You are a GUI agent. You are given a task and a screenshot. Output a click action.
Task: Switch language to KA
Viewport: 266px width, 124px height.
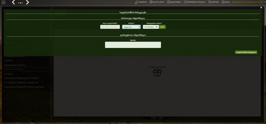pyautogui.click(x=261, y=2)
